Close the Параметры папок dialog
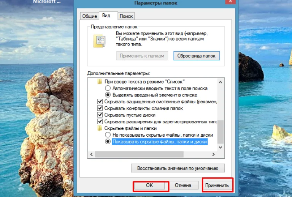The image size is (292, 197). point(230,2)
